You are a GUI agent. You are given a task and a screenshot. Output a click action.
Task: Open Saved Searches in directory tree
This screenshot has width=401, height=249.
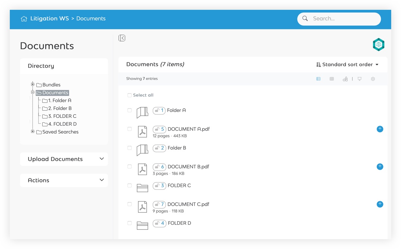60,132
